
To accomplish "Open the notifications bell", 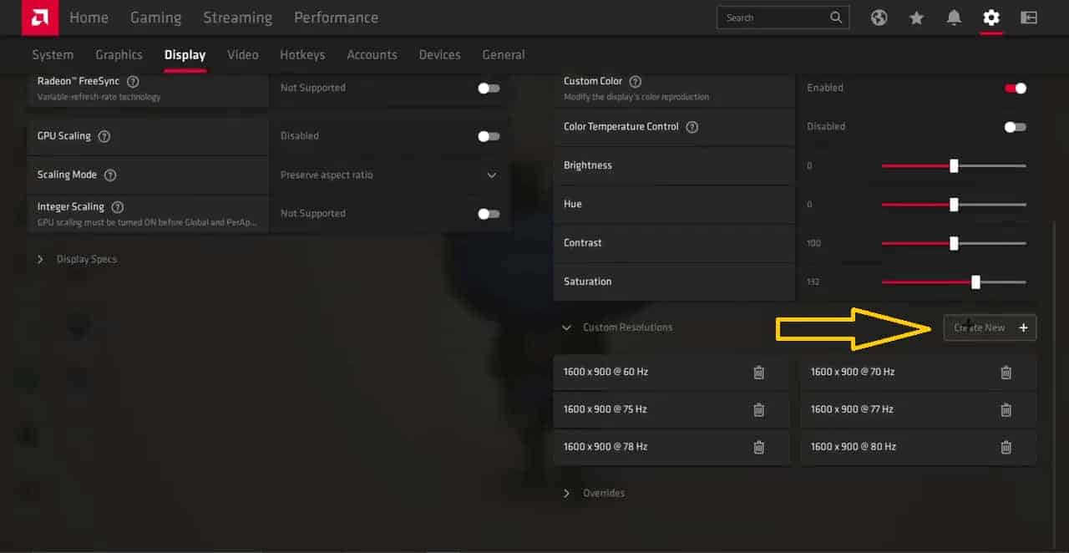I will click(953, 17).
